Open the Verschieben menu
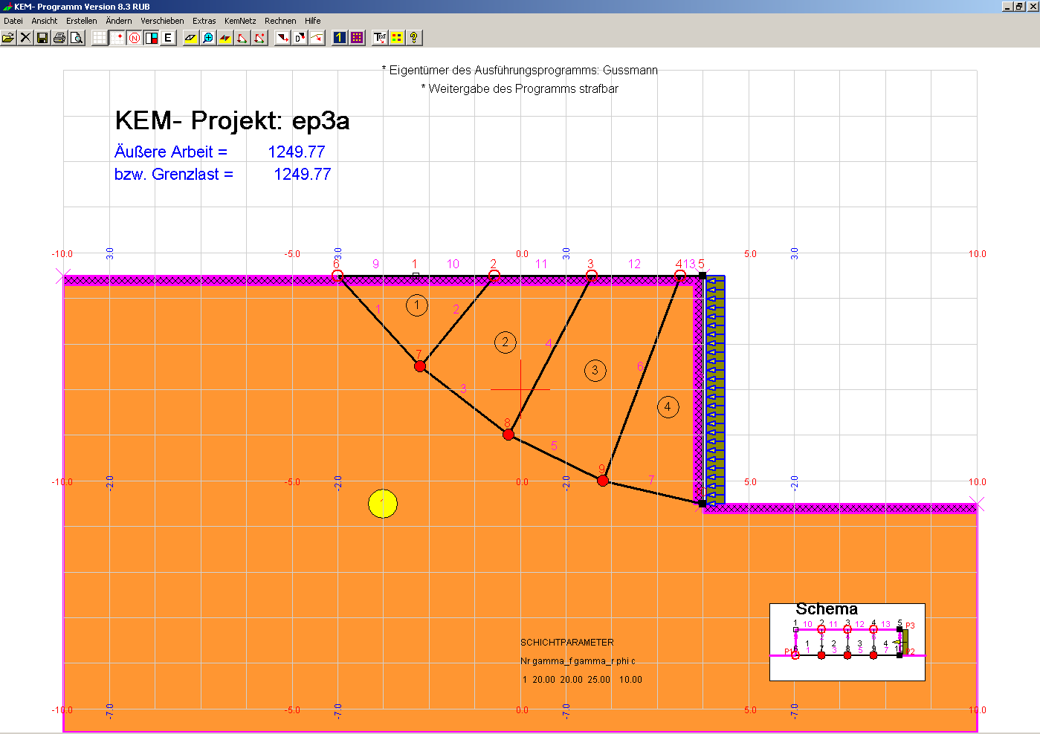1040x734 pixels. tap(162, 21)
